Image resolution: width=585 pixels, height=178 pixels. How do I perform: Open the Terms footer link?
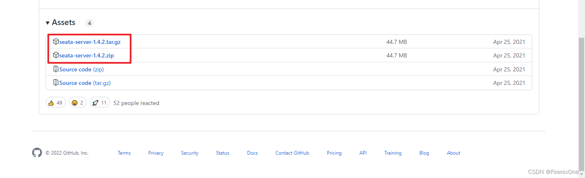coord(124,153)
